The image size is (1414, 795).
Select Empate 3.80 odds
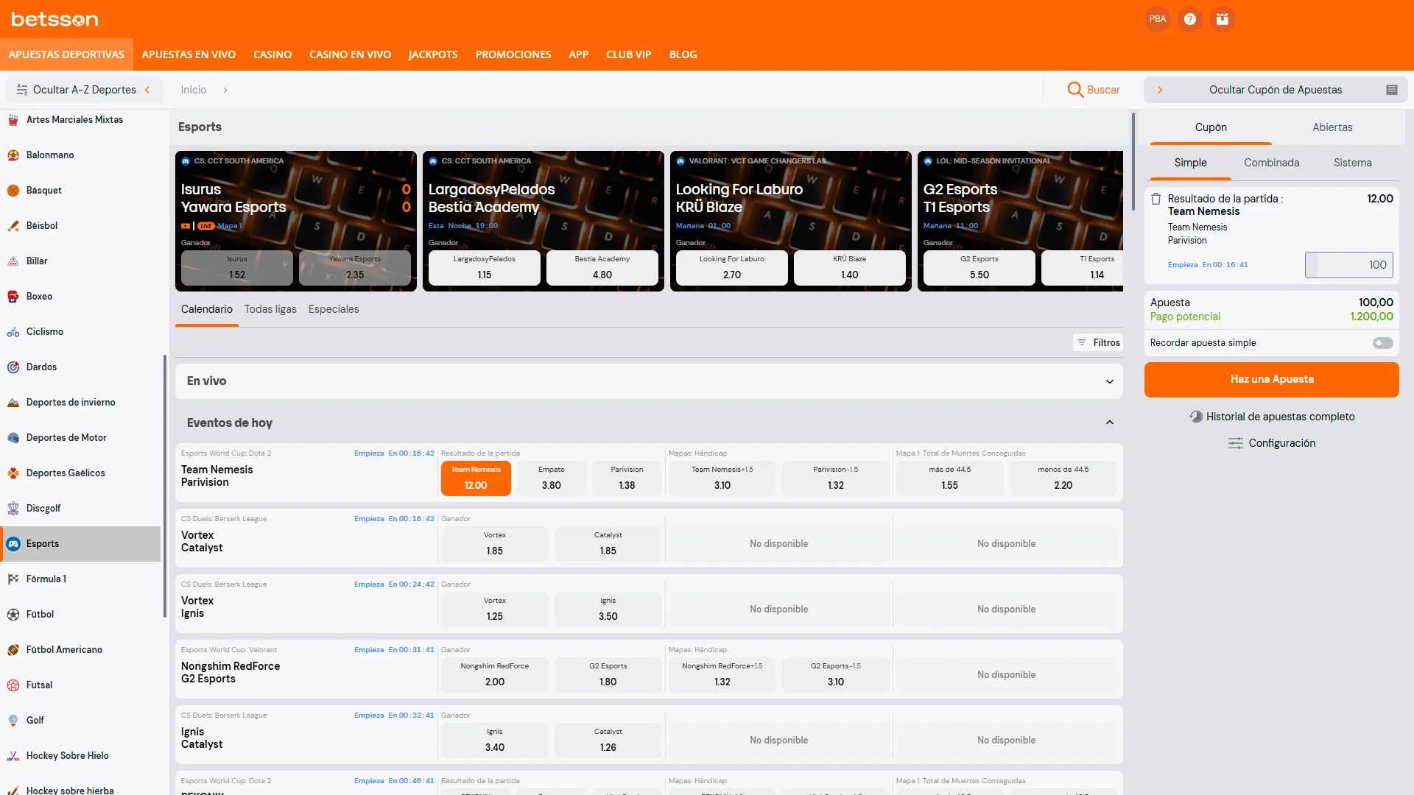click(x=552, y=478)
